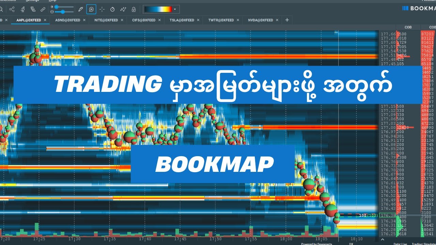The image size is (436, 245).
Task: Click the stopwatch timer icon
Action: click(x=112, y=9)
